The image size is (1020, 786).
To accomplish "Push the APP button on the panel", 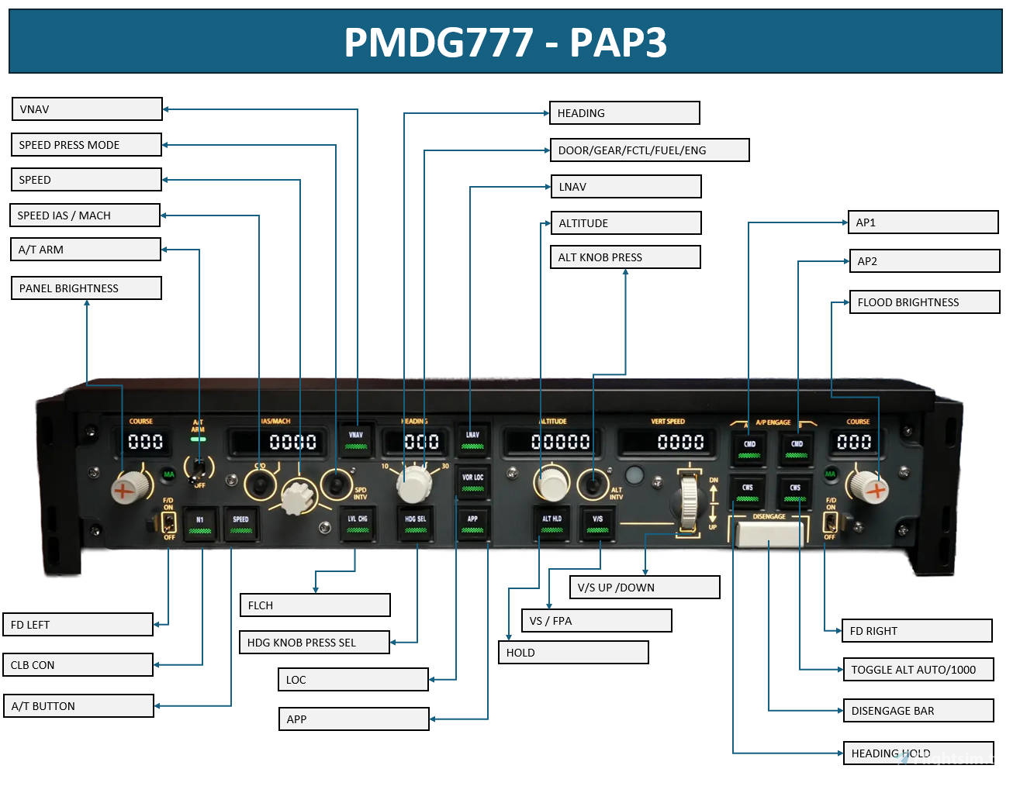I will click(x=472, y=524).
